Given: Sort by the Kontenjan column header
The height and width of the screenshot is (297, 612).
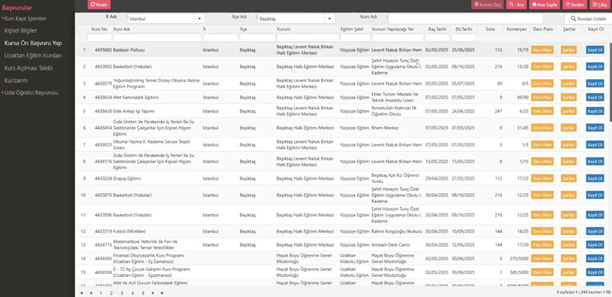Looking at the screenshot, I should pyautogui.click(x=517, y=29).
